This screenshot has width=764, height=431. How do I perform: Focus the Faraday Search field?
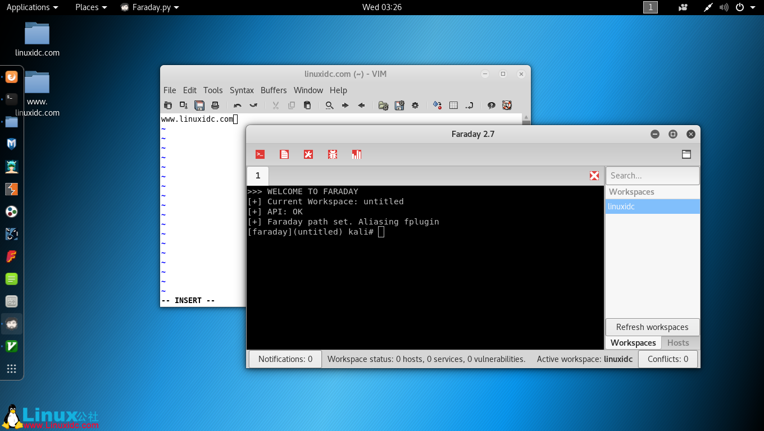pyautogui.click(x=653, y=176)
